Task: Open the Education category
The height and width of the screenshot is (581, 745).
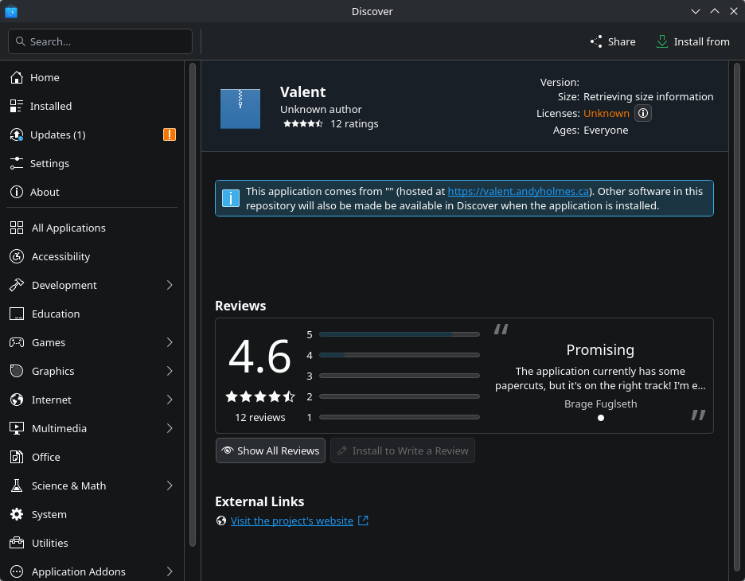Action: (x=56, y=314)
